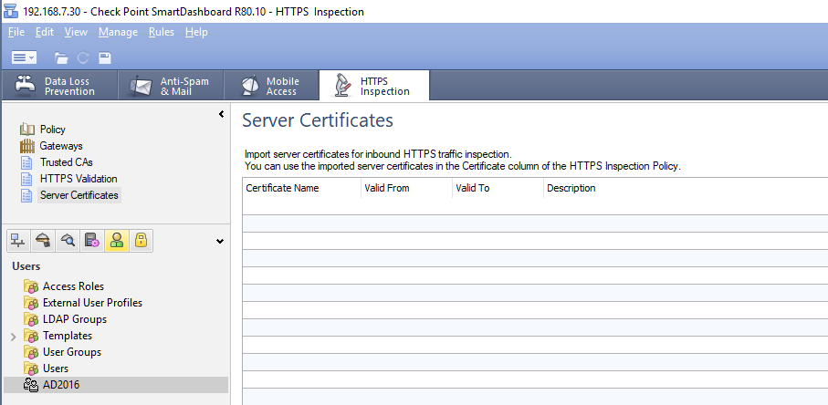The height and width of the screenshot is (405, 828).
Task: Click the Server Certificates document icon
Action: pos(26,195)
